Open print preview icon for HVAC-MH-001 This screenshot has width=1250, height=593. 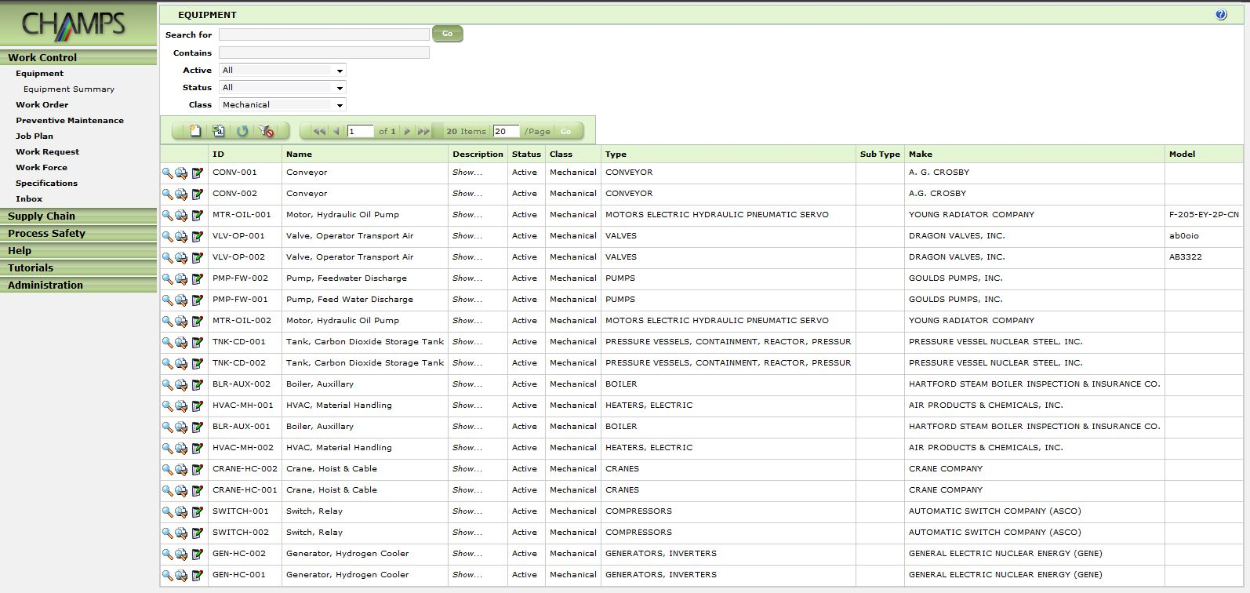coord(181,406)
